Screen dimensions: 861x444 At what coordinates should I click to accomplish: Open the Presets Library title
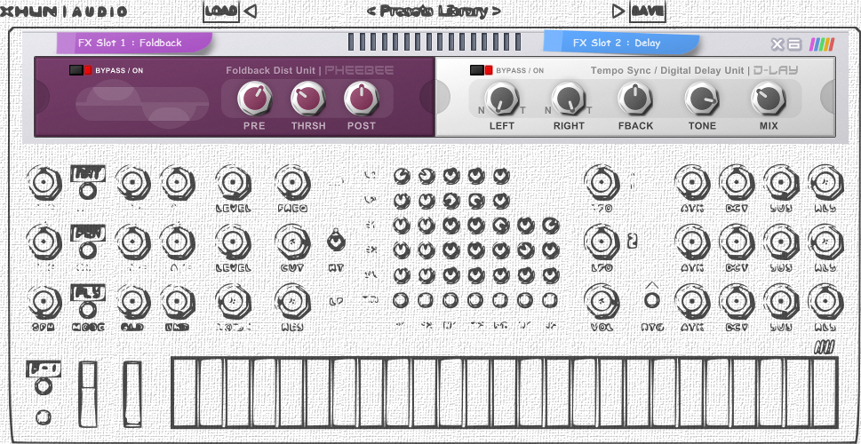[x=434, y=11]
